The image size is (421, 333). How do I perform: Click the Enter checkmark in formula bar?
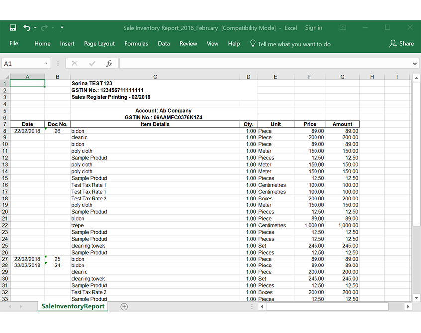92,64
